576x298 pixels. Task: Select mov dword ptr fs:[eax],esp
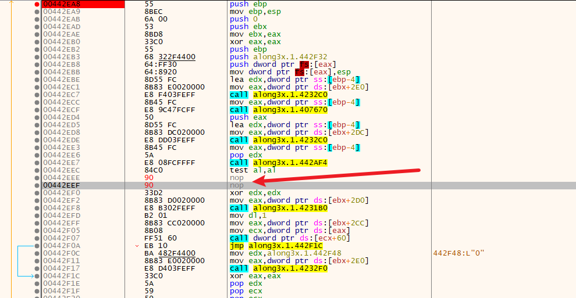[290, 72]
